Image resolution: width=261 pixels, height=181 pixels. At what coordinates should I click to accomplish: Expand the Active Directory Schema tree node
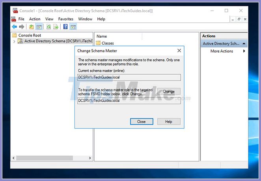[14, 42]
